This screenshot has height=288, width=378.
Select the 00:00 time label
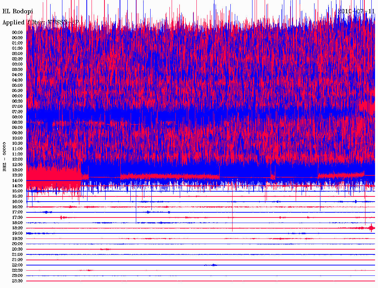(17, 32)
